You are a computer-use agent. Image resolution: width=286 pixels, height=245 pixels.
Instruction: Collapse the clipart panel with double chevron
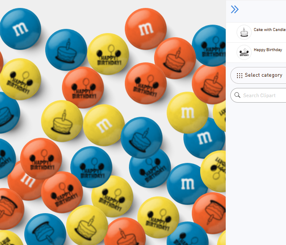click(234, 10)
